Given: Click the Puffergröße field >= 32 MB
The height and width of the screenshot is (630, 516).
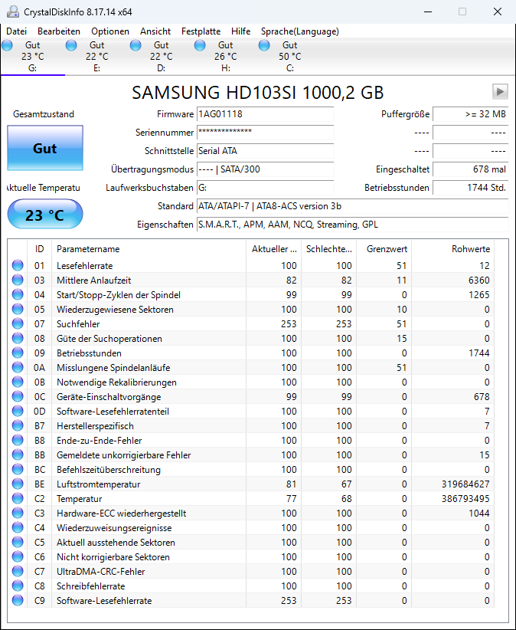Looking at the screenshot, I should tap(471, 114).
